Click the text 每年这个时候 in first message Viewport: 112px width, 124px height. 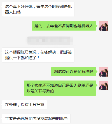coord(48,6)
